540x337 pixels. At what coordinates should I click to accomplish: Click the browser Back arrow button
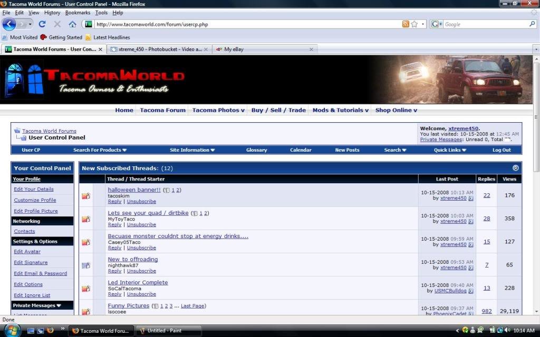pyautogui.click(x=9, y=24)
